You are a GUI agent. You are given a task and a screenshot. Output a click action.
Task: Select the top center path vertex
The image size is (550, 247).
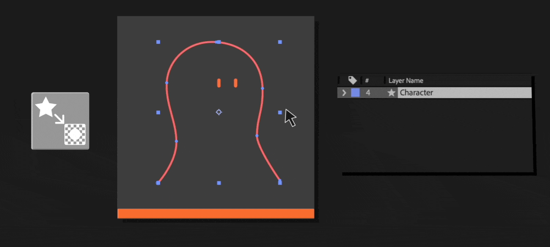point(218,42)
